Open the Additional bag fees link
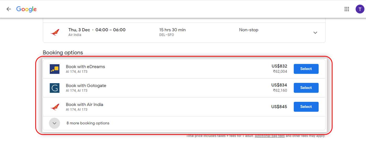366x156 pixels. 270,136
